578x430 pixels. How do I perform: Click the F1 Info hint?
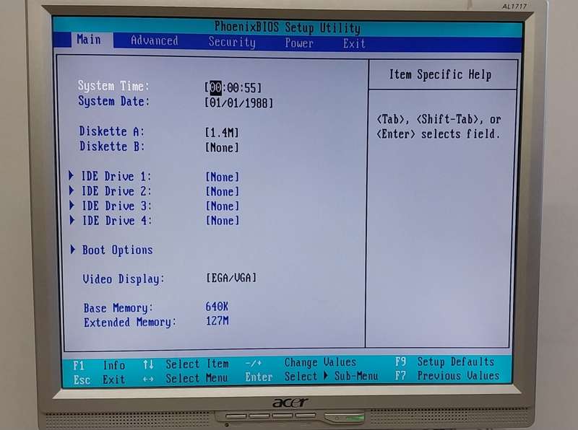[x=99, y=365]
